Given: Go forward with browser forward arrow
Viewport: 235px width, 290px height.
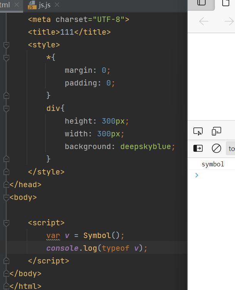Looking at the screenshot, I should (229, 22).
